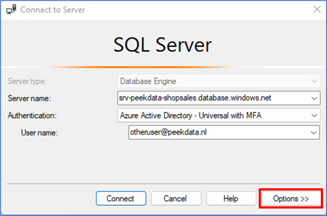Click the Database Engine server type box
Screen dimensions: 327x216
coord(219,81)
